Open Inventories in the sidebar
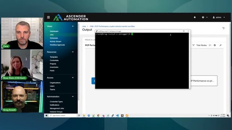 54,67
